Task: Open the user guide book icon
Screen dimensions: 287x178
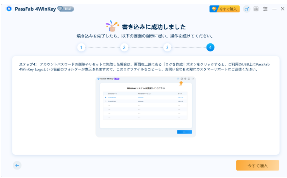Action: click(256, 9)
